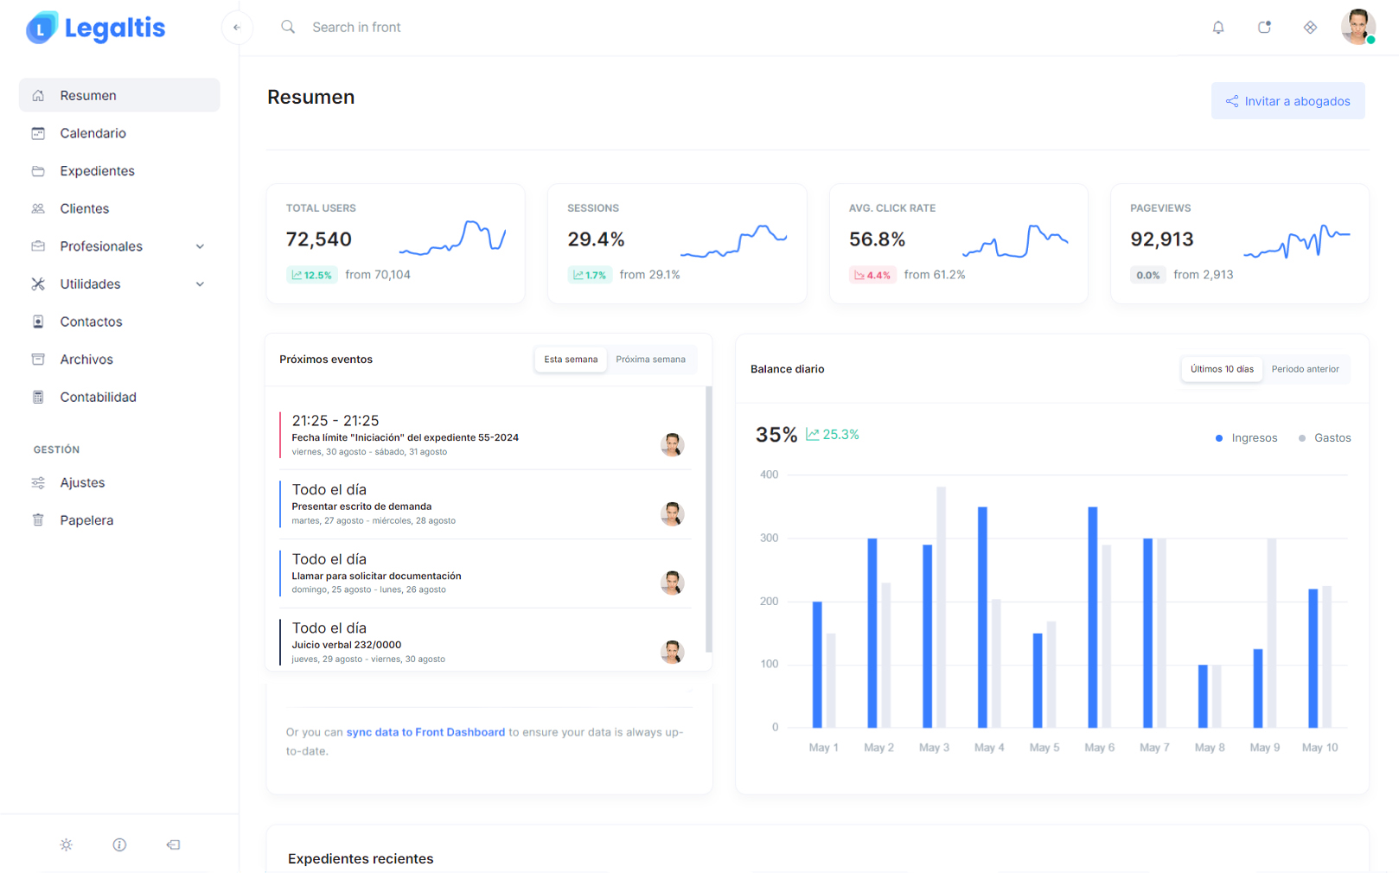Click the Próximos eventos scrollbar
This screenshot has height=873, width=1399.
[x=709, y=519]
